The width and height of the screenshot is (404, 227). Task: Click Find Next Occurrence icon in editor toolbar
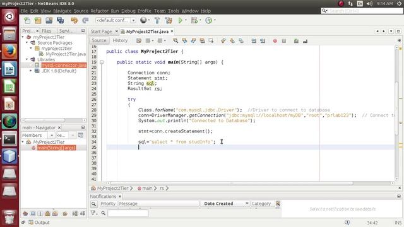pyautogui.click(x=193, y=40)
